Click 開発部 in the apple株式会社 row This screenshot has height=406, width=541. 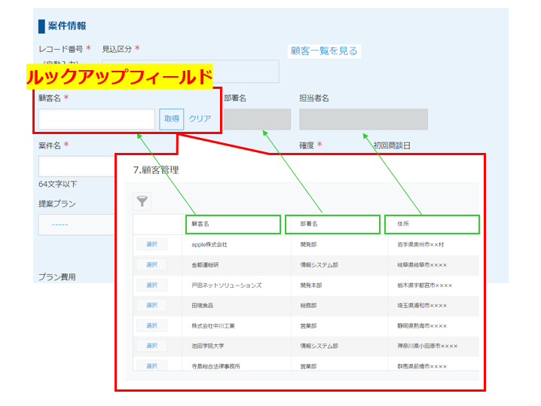[x=308, y=245]
